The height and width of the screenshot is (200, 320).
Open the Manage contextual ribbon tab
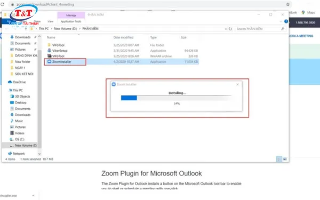pos(71,15)
